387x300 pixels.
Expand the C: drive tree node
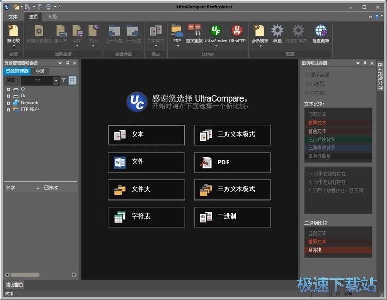(x=8, y=89)
